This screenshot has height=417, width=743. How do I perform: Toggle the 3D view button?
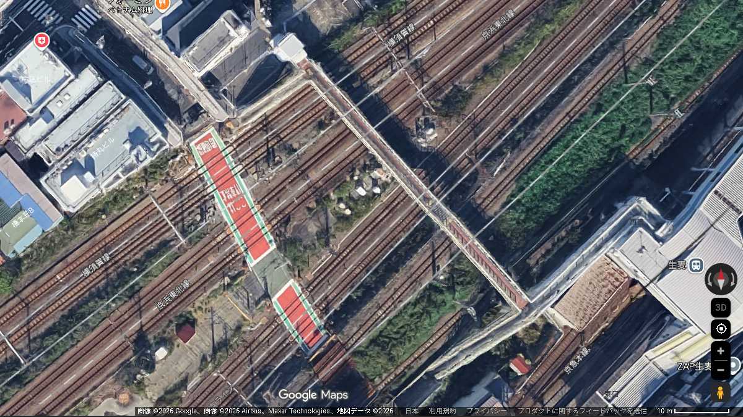pyautogui.click(x=721, y=307)
